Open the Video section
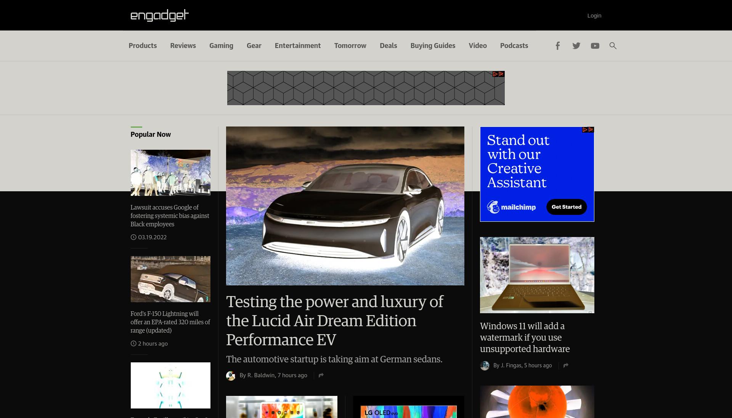The height and width of the screenshot is (418, 732). 478,46
